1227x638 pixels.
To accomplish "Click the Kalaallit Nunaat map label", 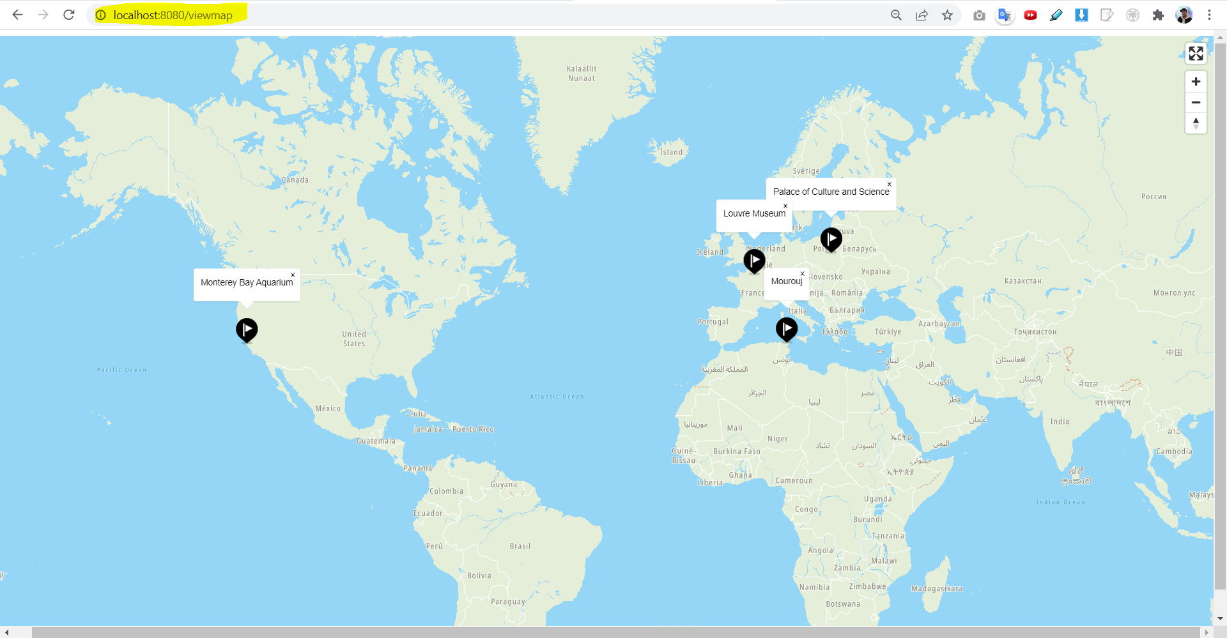I will click(582, 73).
